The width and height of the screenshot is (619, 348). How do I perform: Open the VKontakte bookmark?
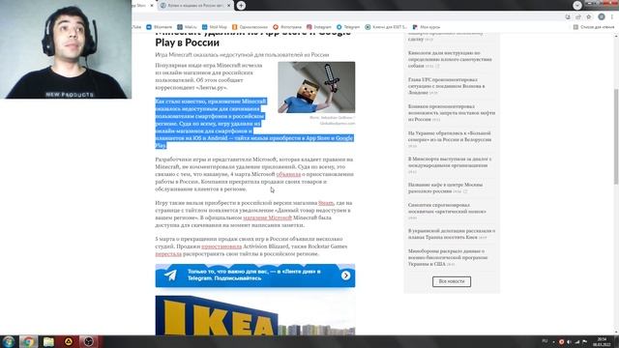click(160, 27)
